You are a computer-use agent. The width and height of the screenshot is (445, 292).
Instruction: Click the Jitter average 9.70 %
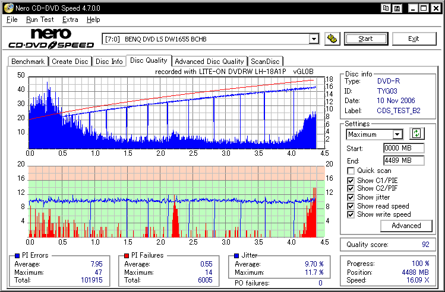314,264
